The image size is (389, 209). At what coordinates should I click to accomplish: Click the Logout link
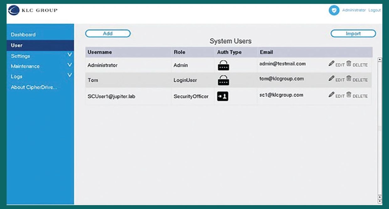374,10
